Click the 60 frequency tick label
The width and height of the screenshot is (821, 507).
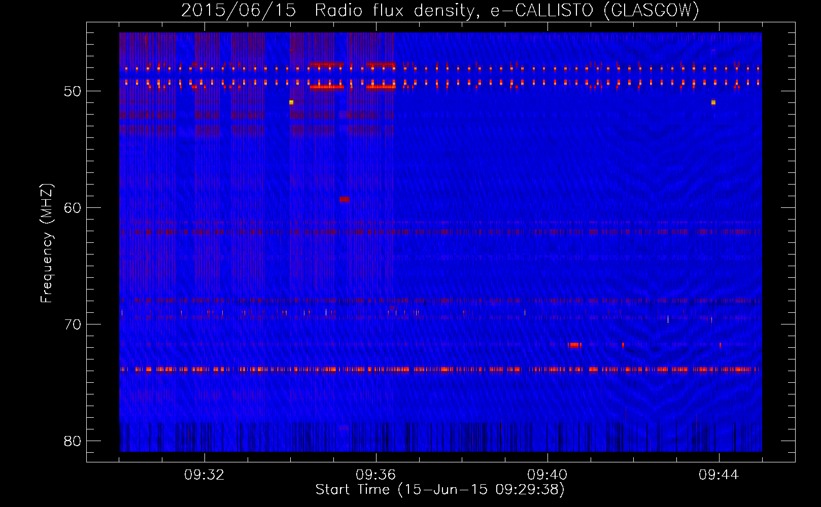point(73,208)
